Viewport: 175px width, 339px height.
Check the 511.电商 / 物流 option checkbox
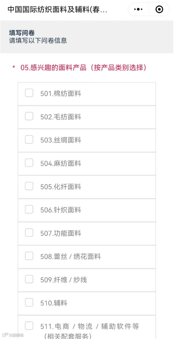[29, 326]
